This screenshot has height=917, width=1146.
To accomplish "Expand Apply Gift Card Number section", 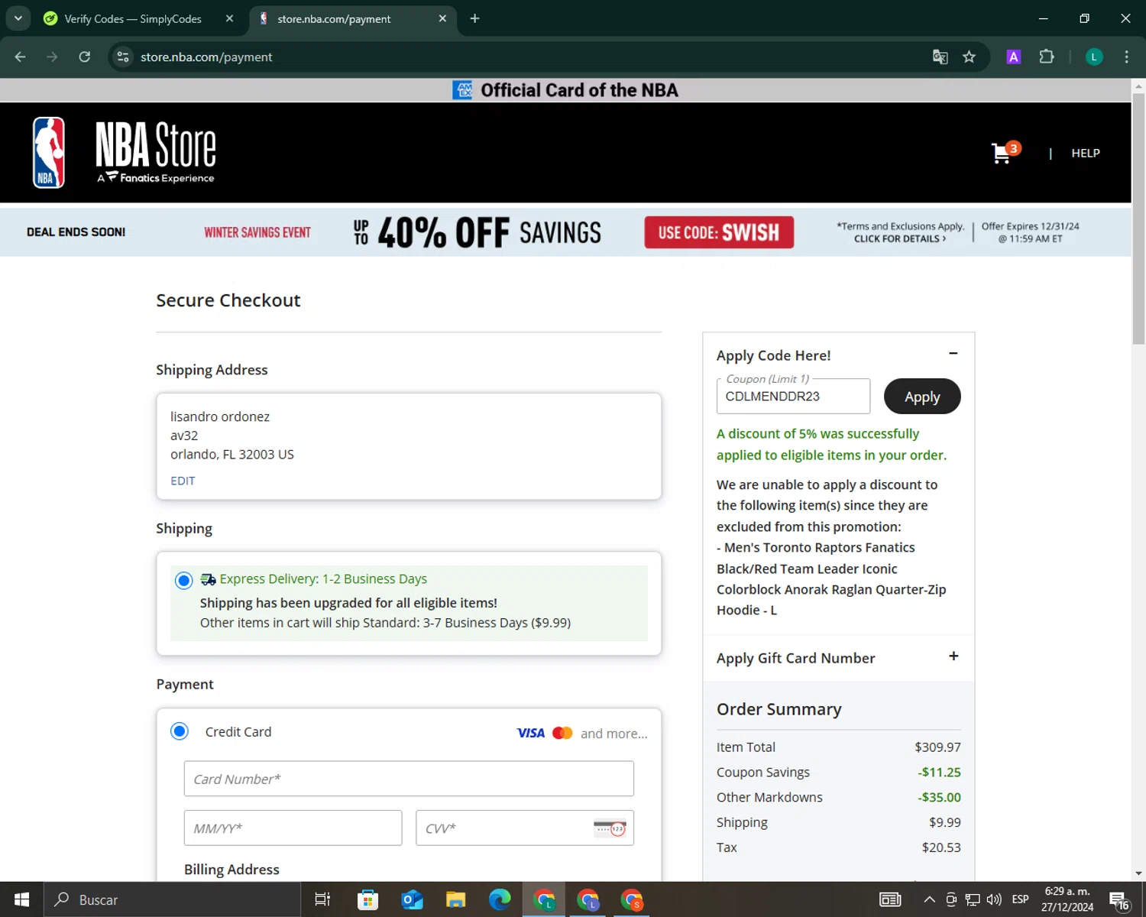I will 953,656.
